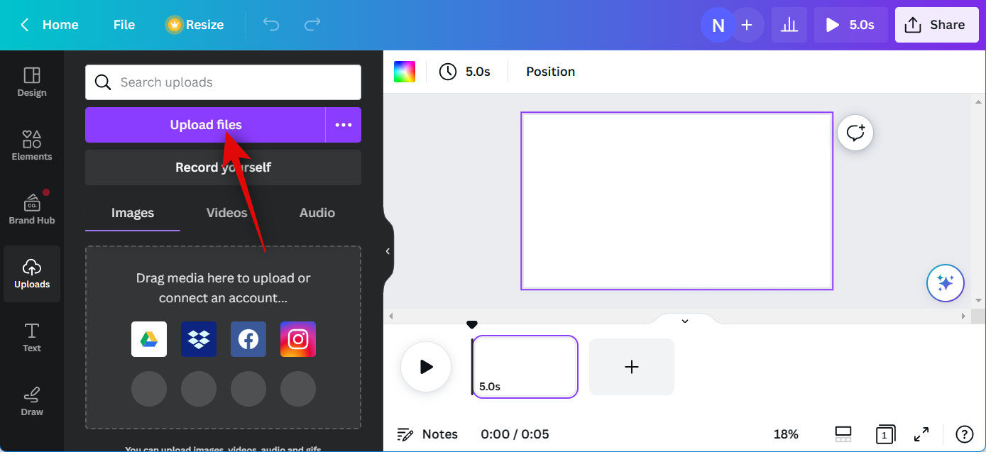The width and height of the screenshot is (986, 452).
Task: Play the timeline video
Action: pos(426,367)
